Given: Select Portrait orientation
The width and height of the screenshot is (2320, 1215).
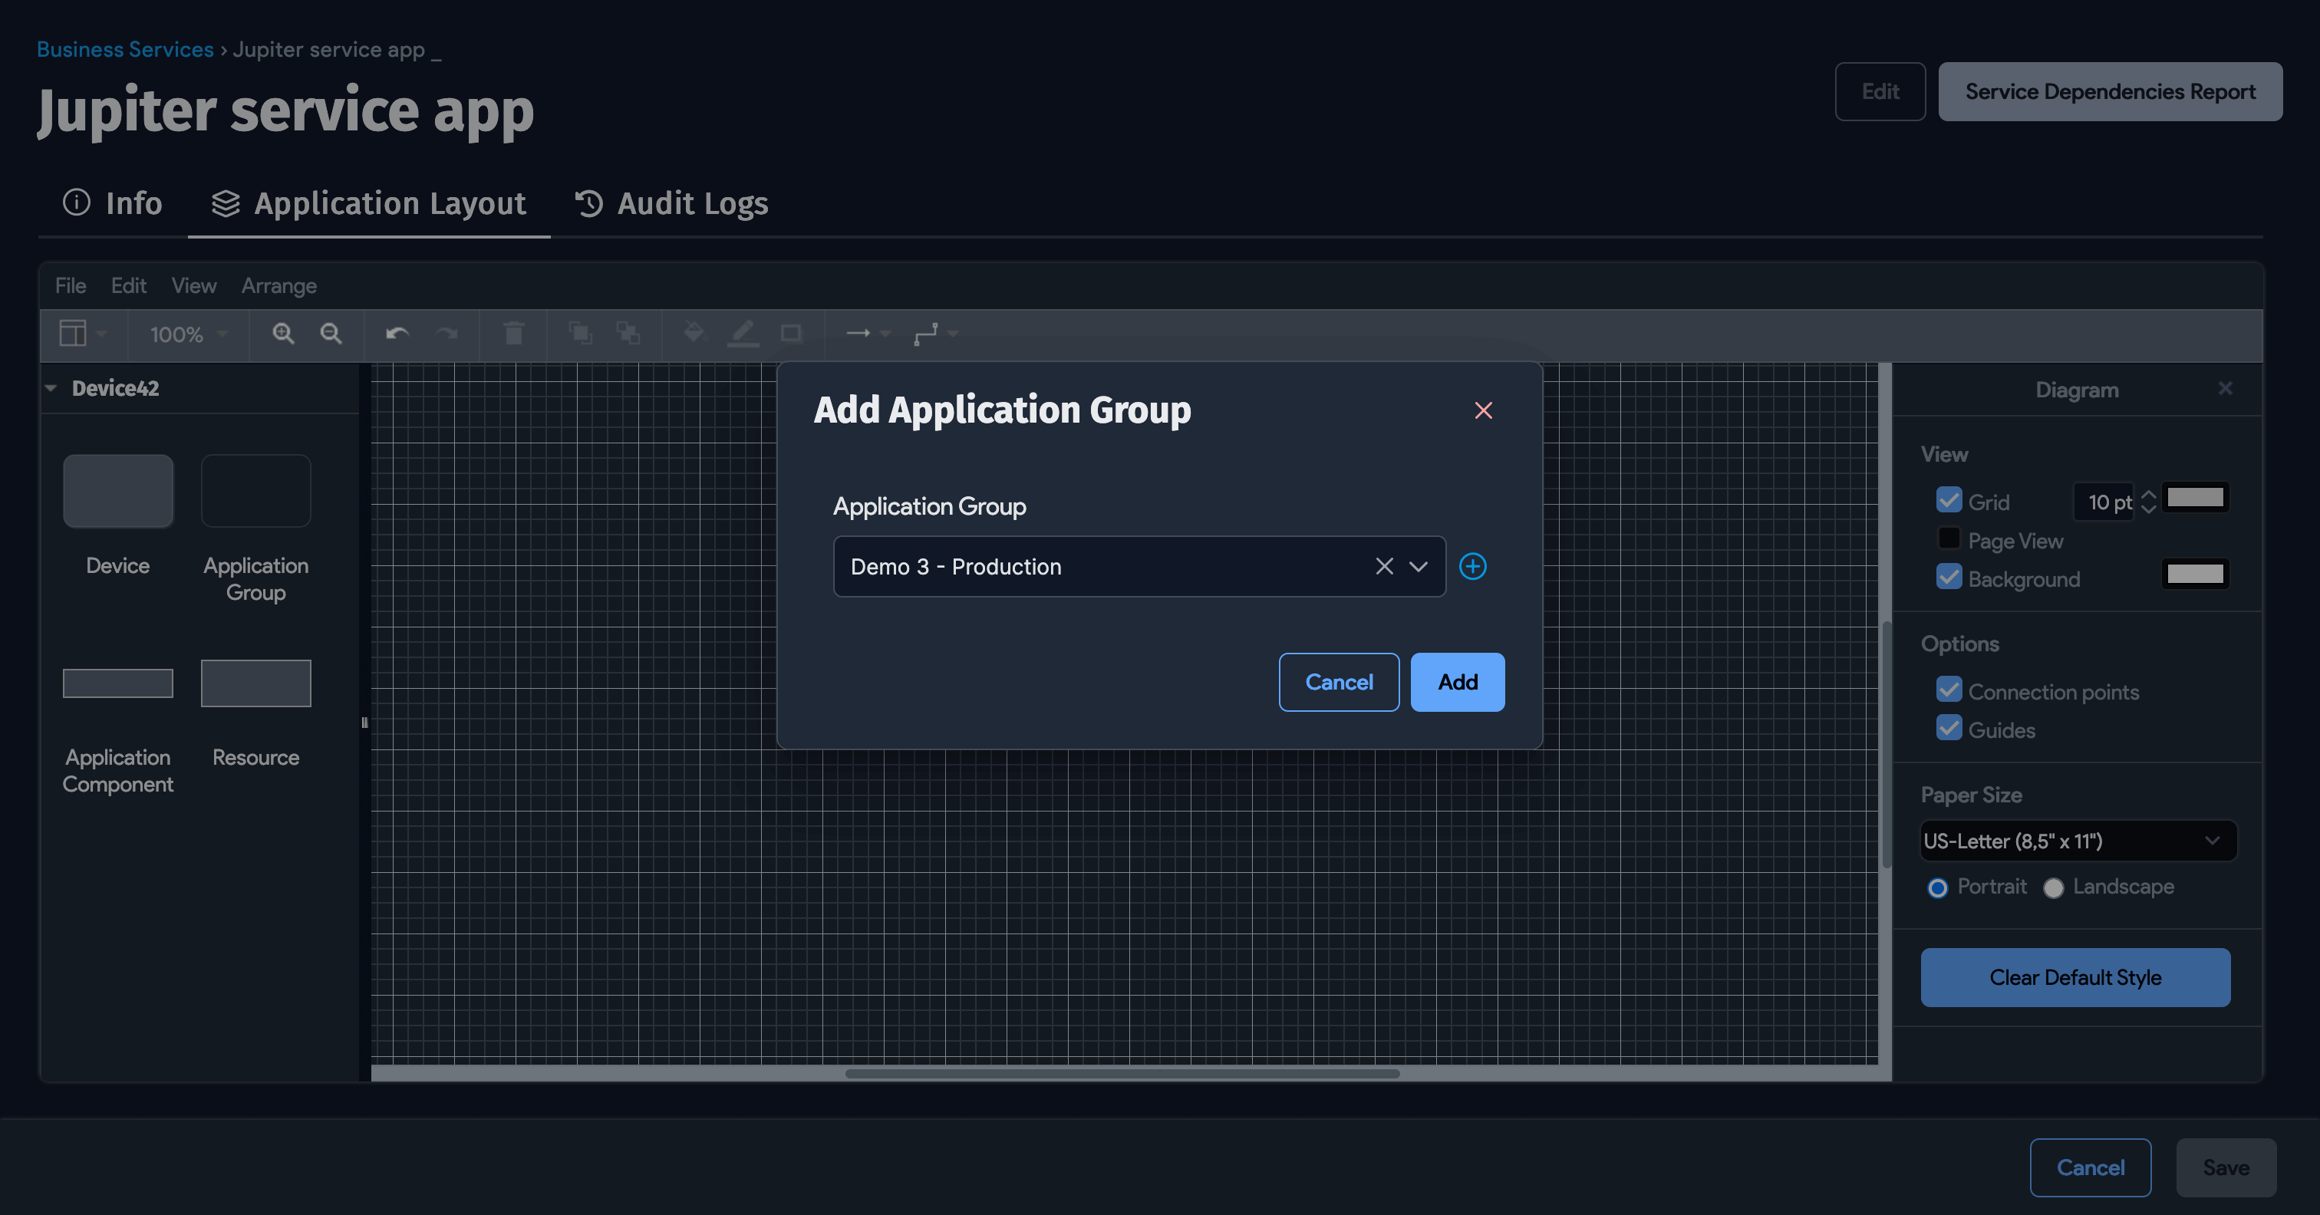Looking at the screenshot, I should 1937,888.
